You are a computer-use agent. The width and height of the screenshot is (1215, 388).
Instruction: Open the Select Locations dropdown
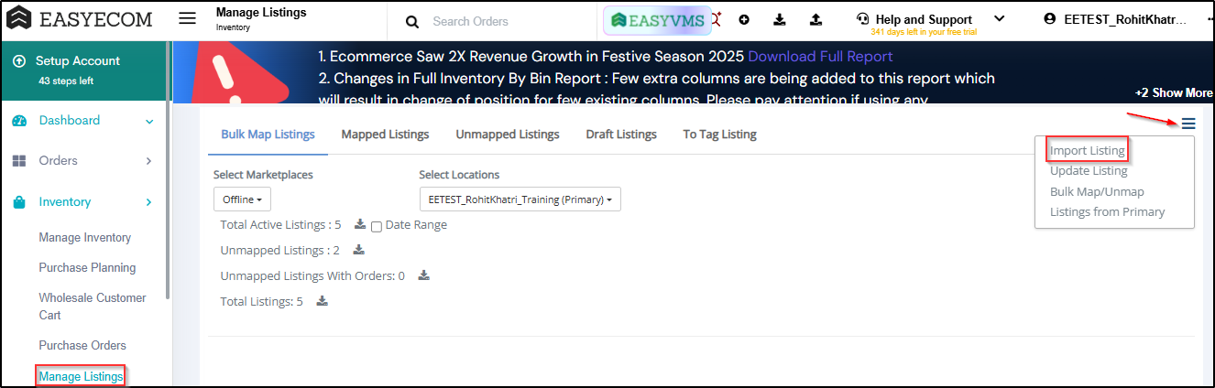pyautogui.click(x=520, y=199)
